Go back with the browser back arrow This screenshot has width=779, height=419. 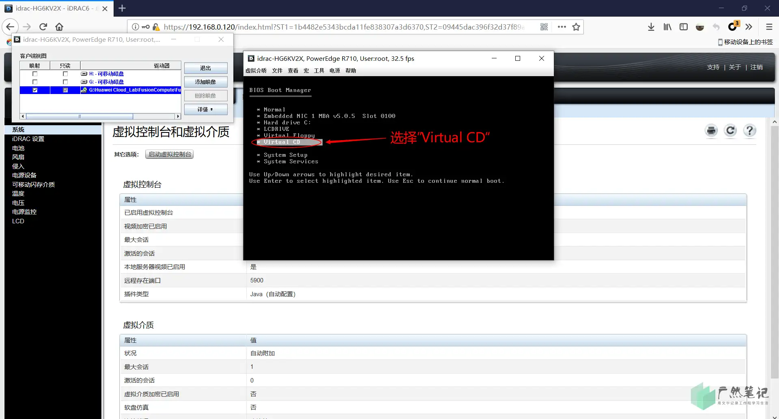click(10, 27)
